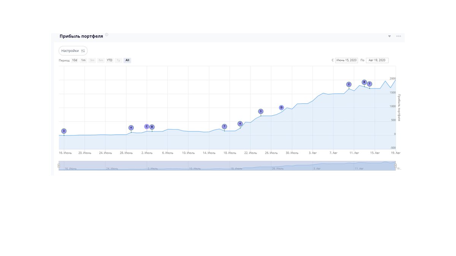
Task: Click event marker B near 13 Авг
Action: [x=364, y=82]
